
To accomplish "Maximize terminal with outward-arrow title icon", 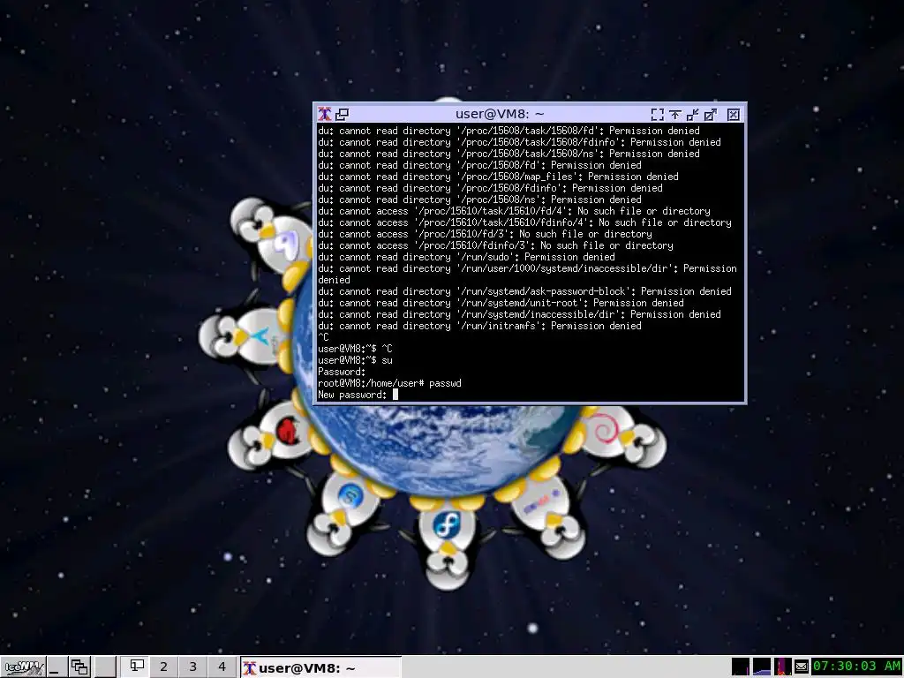I will point(711,115).
